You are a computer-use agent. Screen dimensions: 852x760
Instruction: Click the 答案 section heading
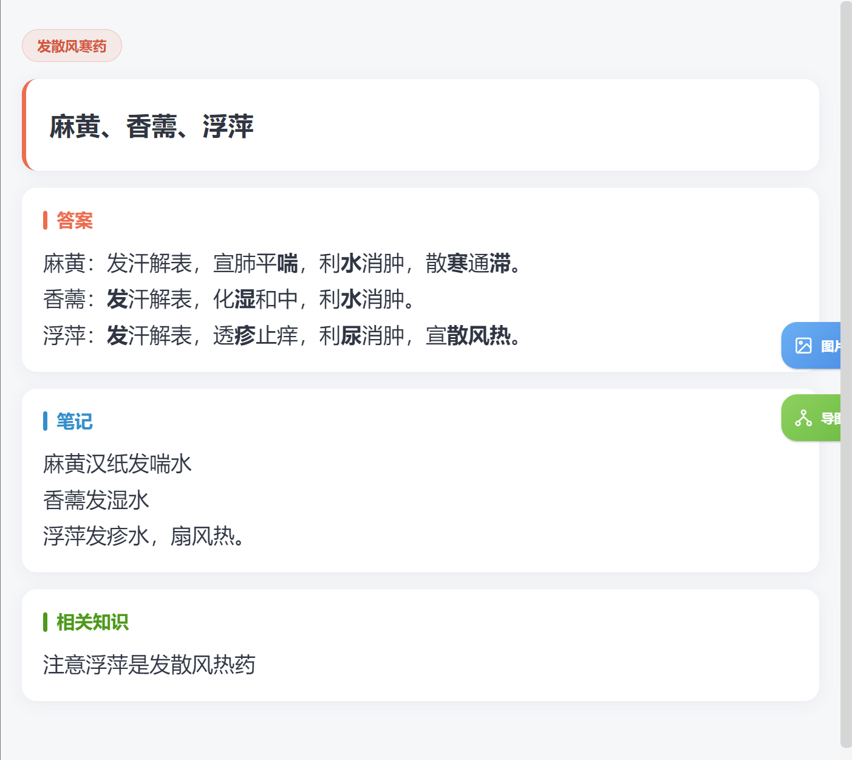(75, 221)
